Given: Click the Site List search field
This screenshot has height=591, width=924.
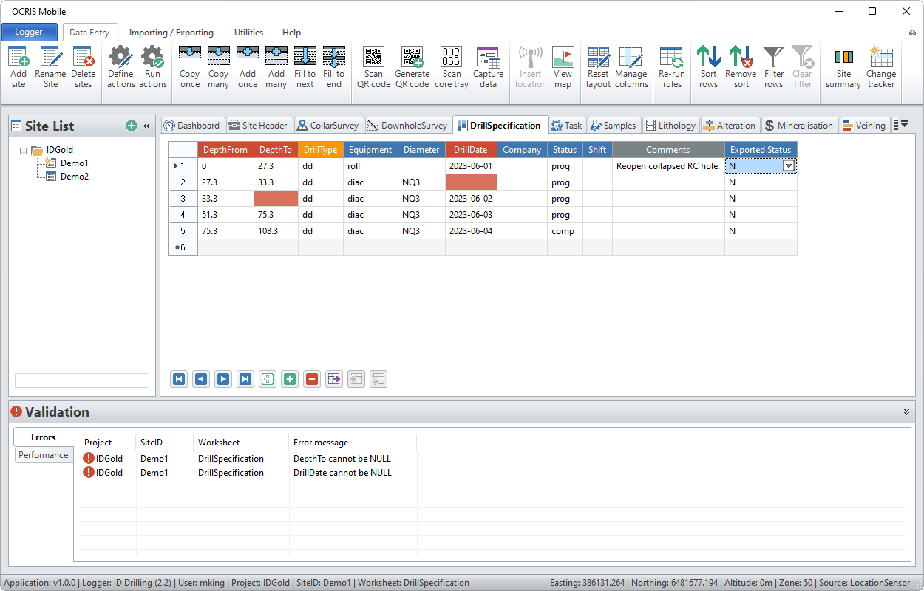Looking at the screenshot, I should [82, 380].
